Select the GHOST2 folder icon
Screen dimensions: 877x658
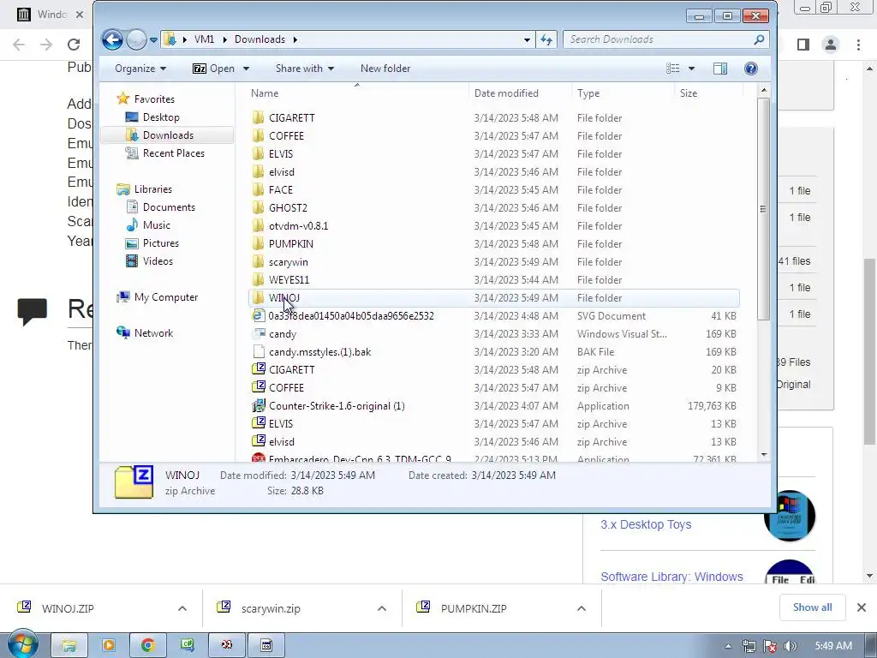(258, 207)
